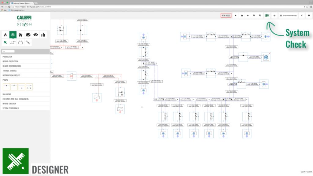313x176 pixels.
Task: Click the component search input field
Action: (9, 51)
